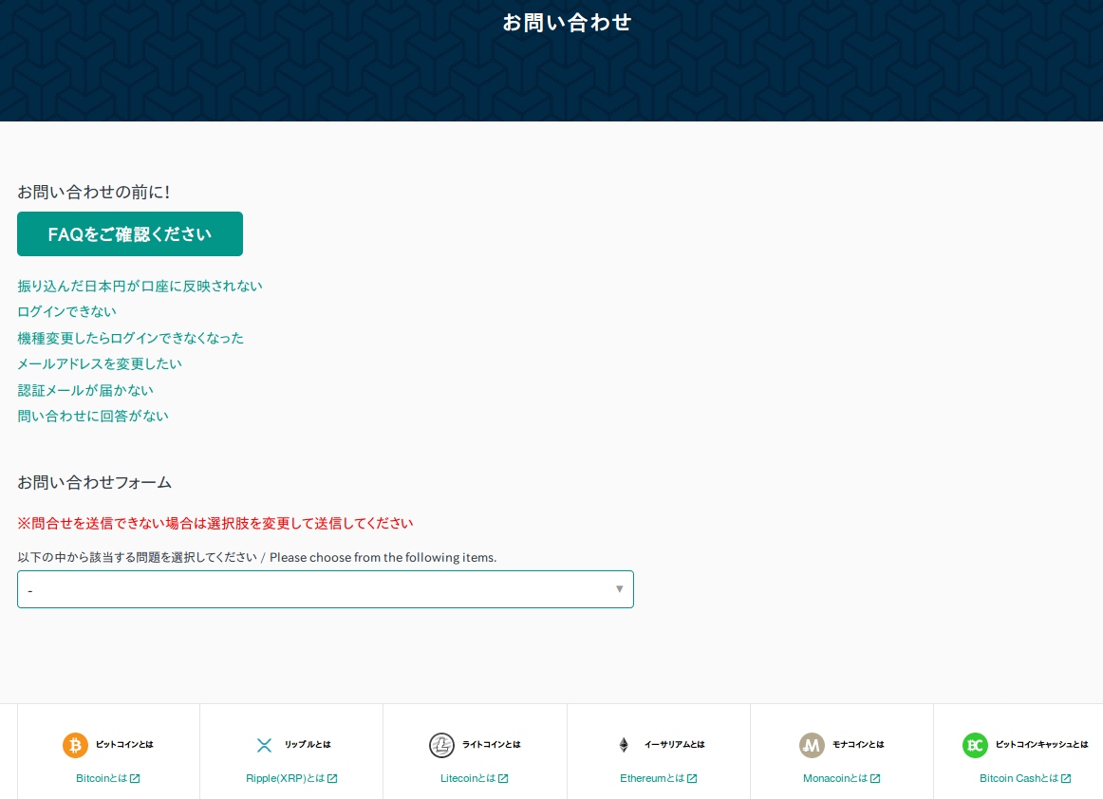This screenshot has height=799, width=1103.
Task: Click the ライトコインとは heading
Action: pos(492,745)
